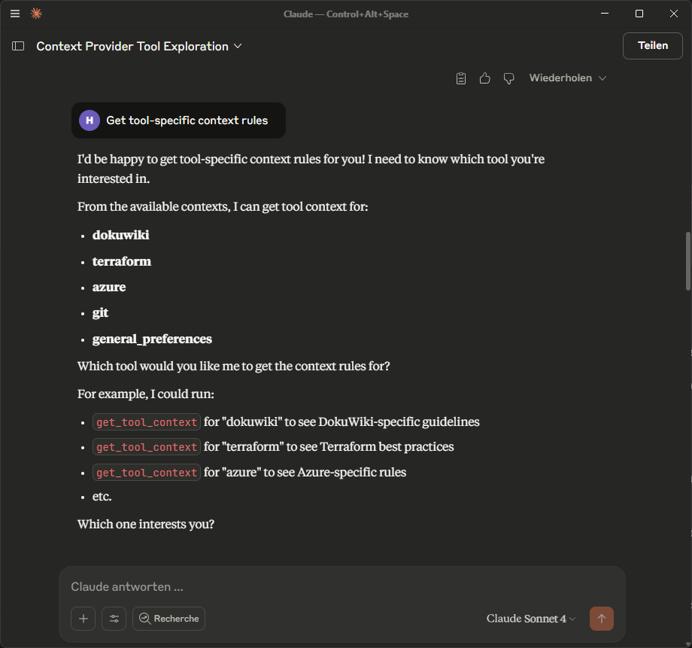Copy the response using the clipboard icon
This screenshot has width=692, height=648.
pos(460,78)
